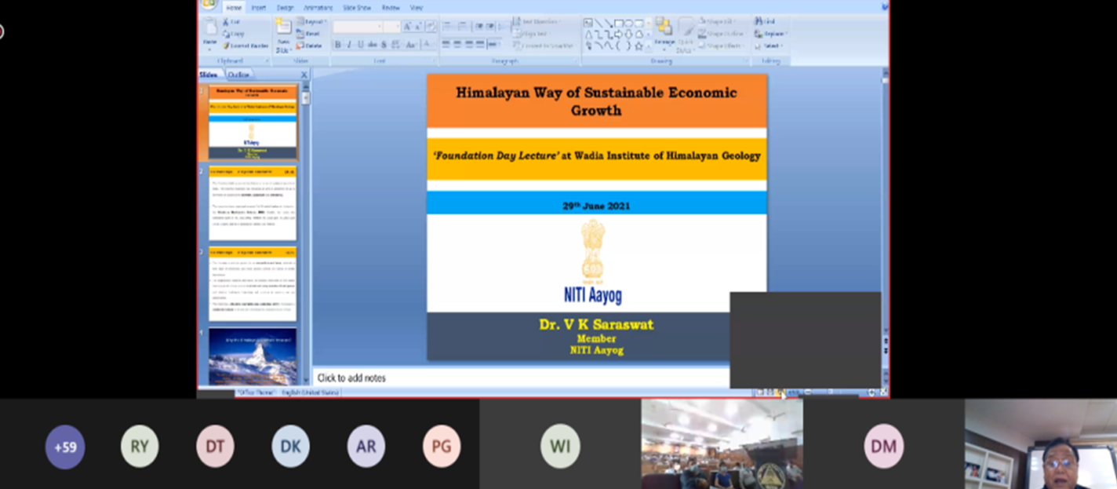
Task: Select the Rectangle shape in gallery
Action: [x=619, y=23]
